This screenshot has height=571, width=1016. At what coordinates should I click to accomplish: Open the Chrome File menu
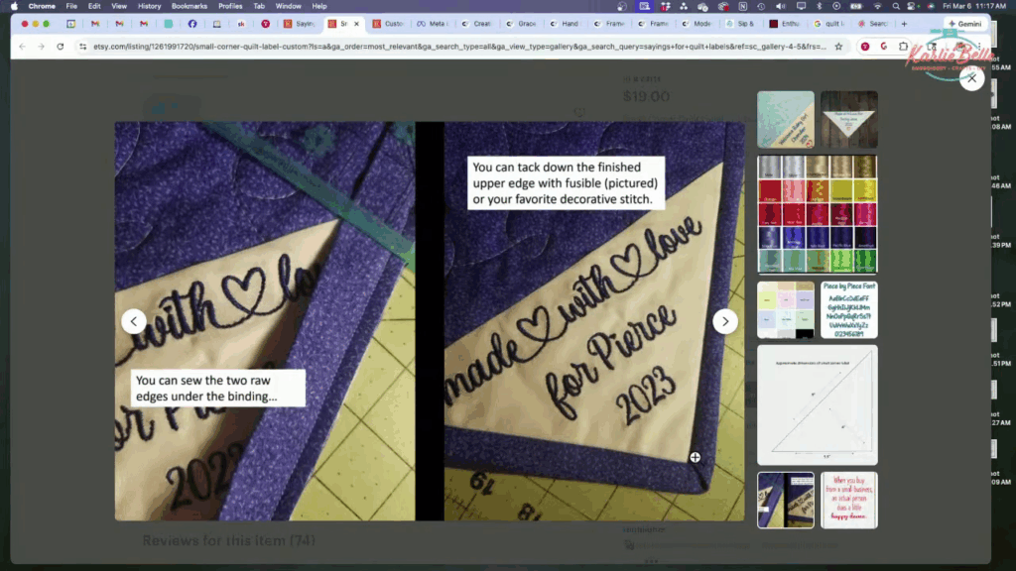(x=71, y=6)
